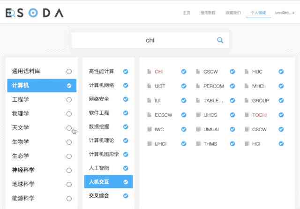Click the journal icon beside IJHCS

198,115
